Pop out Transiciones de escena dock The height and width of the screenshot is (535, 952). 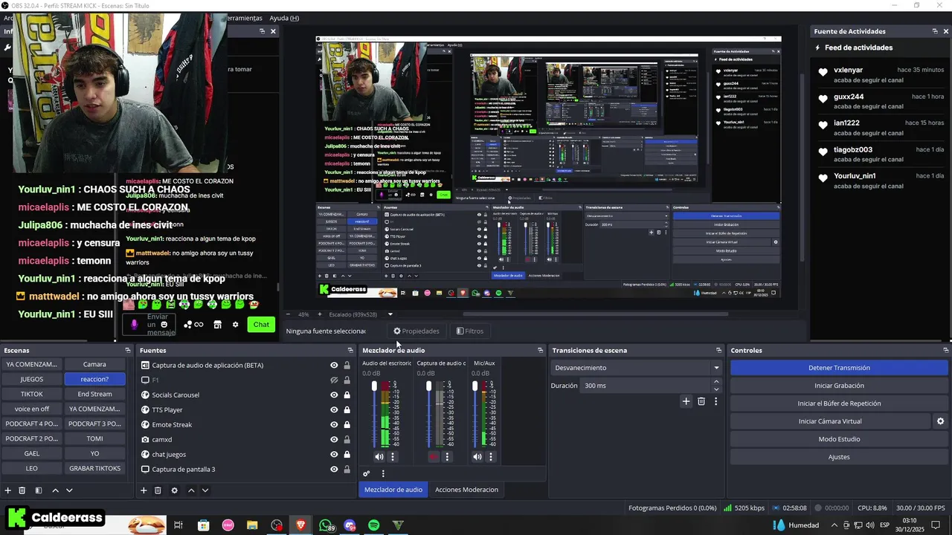pos(718,350)
